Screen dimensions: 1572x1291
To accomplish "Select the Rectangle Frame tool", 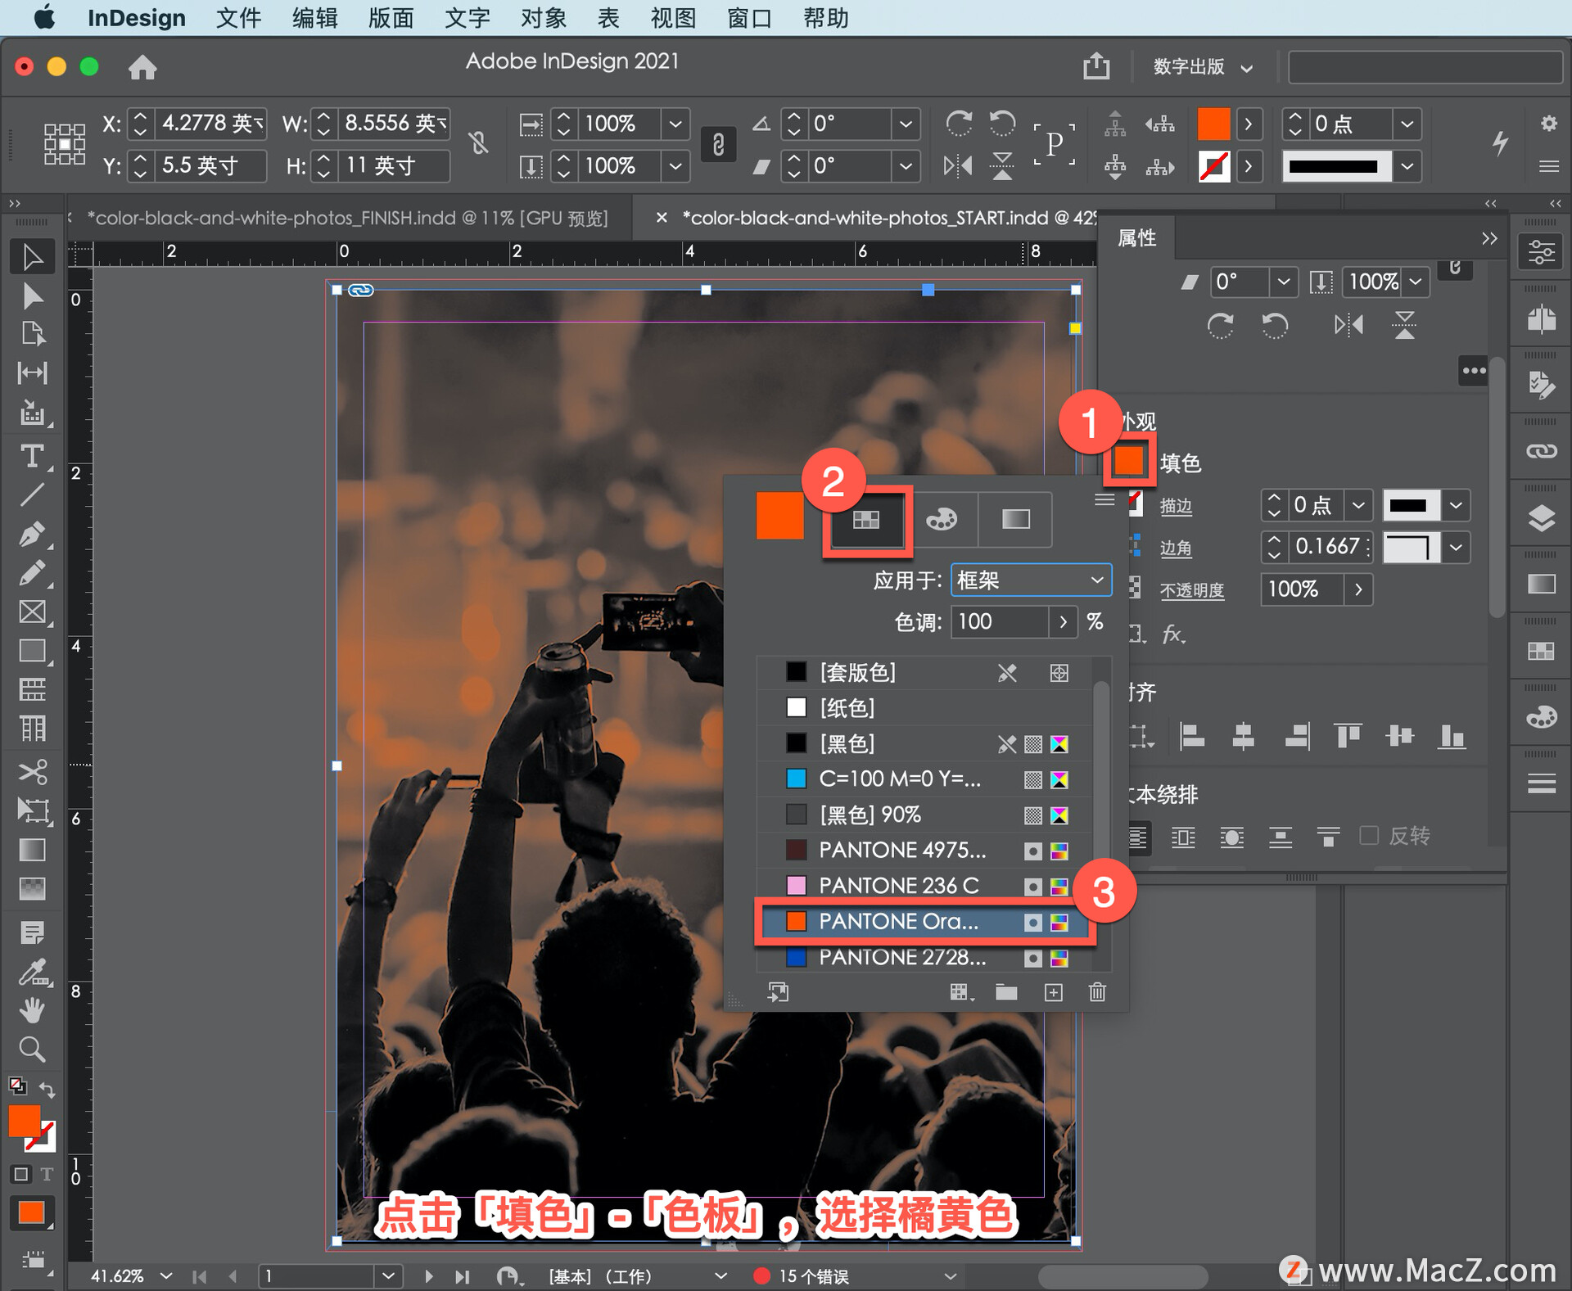I will pyautogui.click(x=32, y=612).
